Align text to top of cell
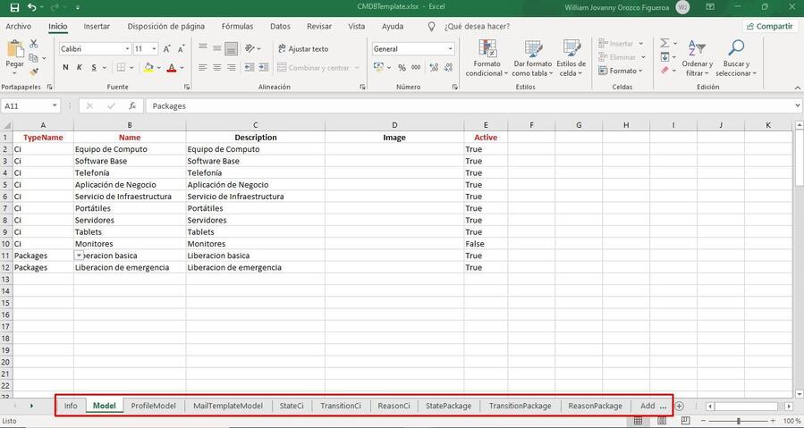The image size is (804, 428). (203, 47)
